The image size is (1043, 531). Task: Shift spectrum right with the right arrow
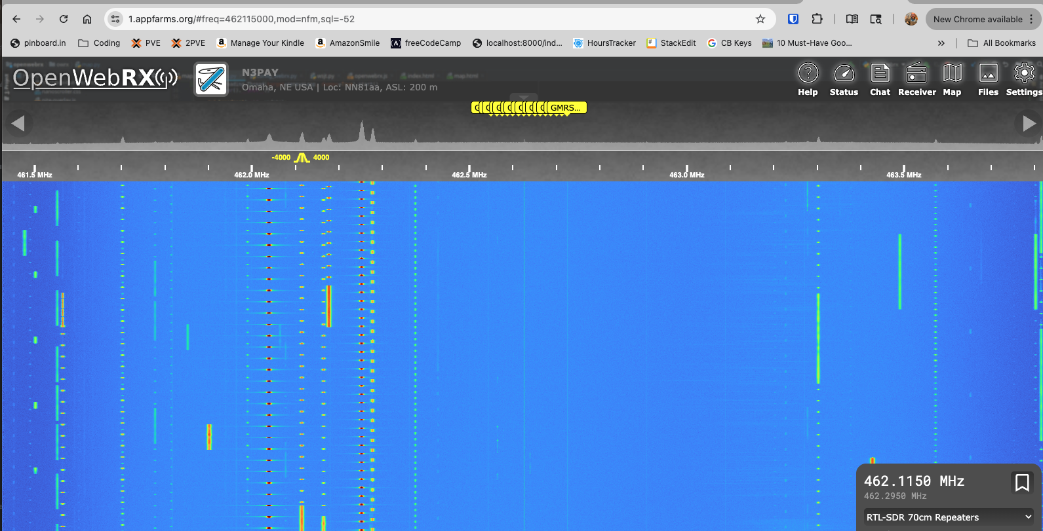click(x=1029, y=123)
